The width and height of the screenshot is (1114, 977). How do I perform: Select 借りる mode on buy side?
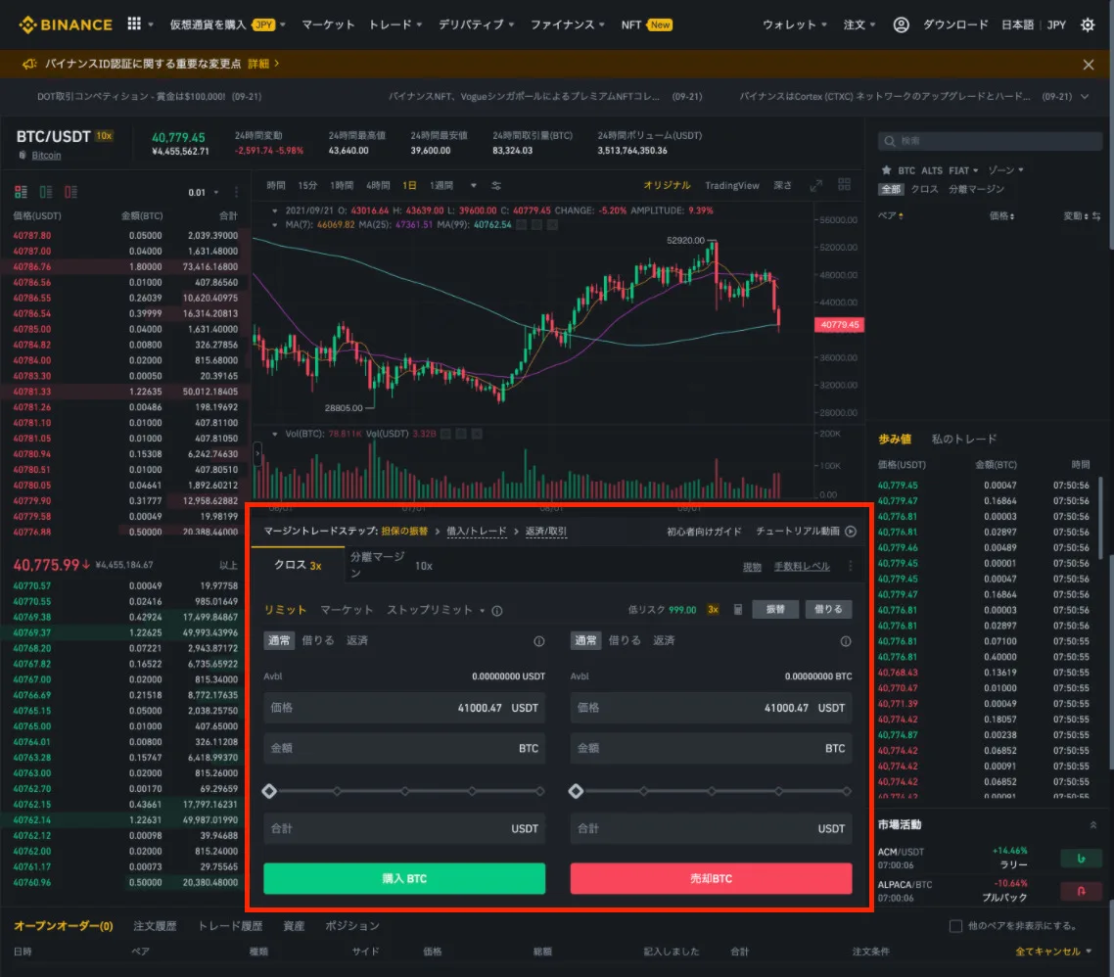click(x=317, y=640)
